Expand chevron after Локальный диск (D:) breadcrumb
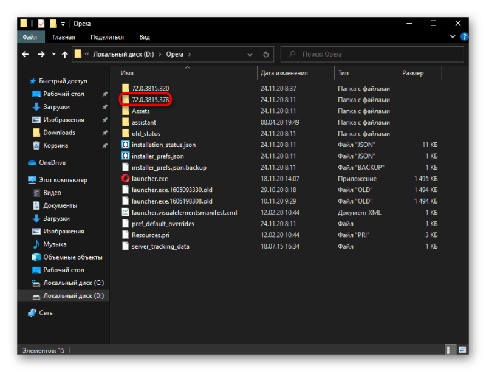The height and width of the screenshot is (372, 486). click(x=160, y=54)
